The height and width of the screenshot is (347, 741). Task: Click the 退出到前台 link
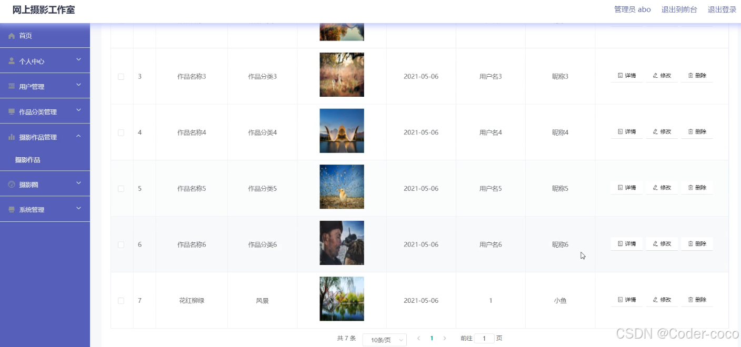pyautogui.click(x=679, y=9)
